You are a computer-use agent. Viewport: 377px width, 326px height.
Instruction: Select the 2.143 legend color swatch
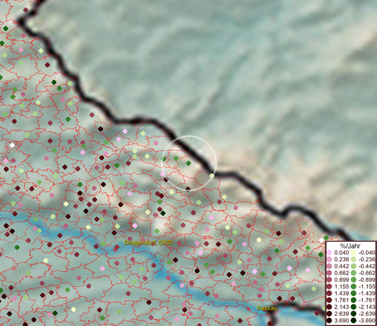(329, 307)
